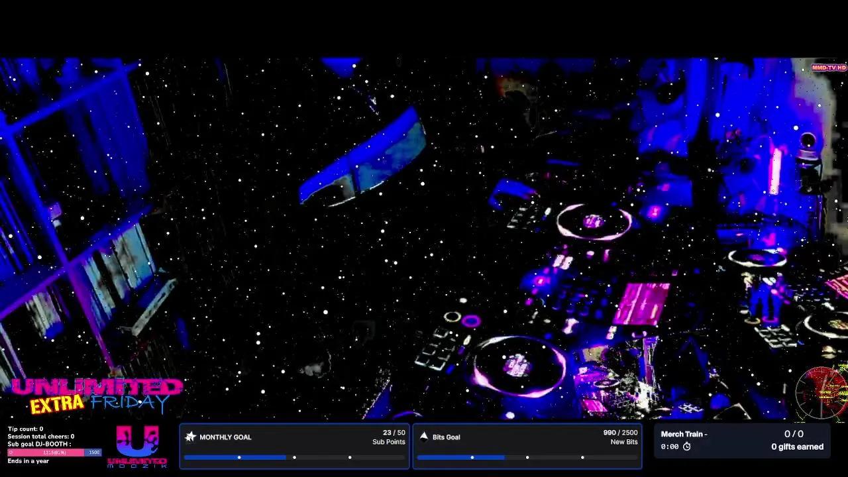The height and width of the screenshot is (477, 848).
Task: Click the middle milestone dot on Bits Goal
Action: (527, 457)
